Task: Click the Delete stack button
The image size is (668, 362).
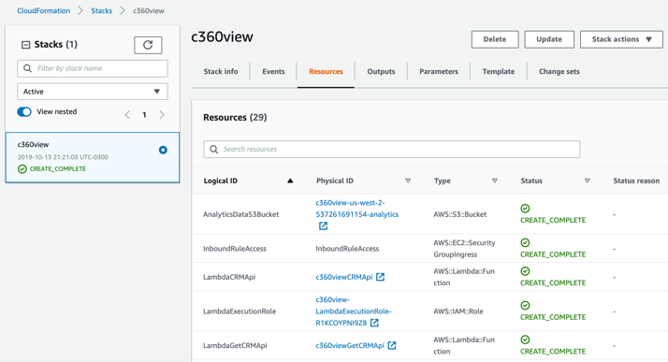Action: 495,39
